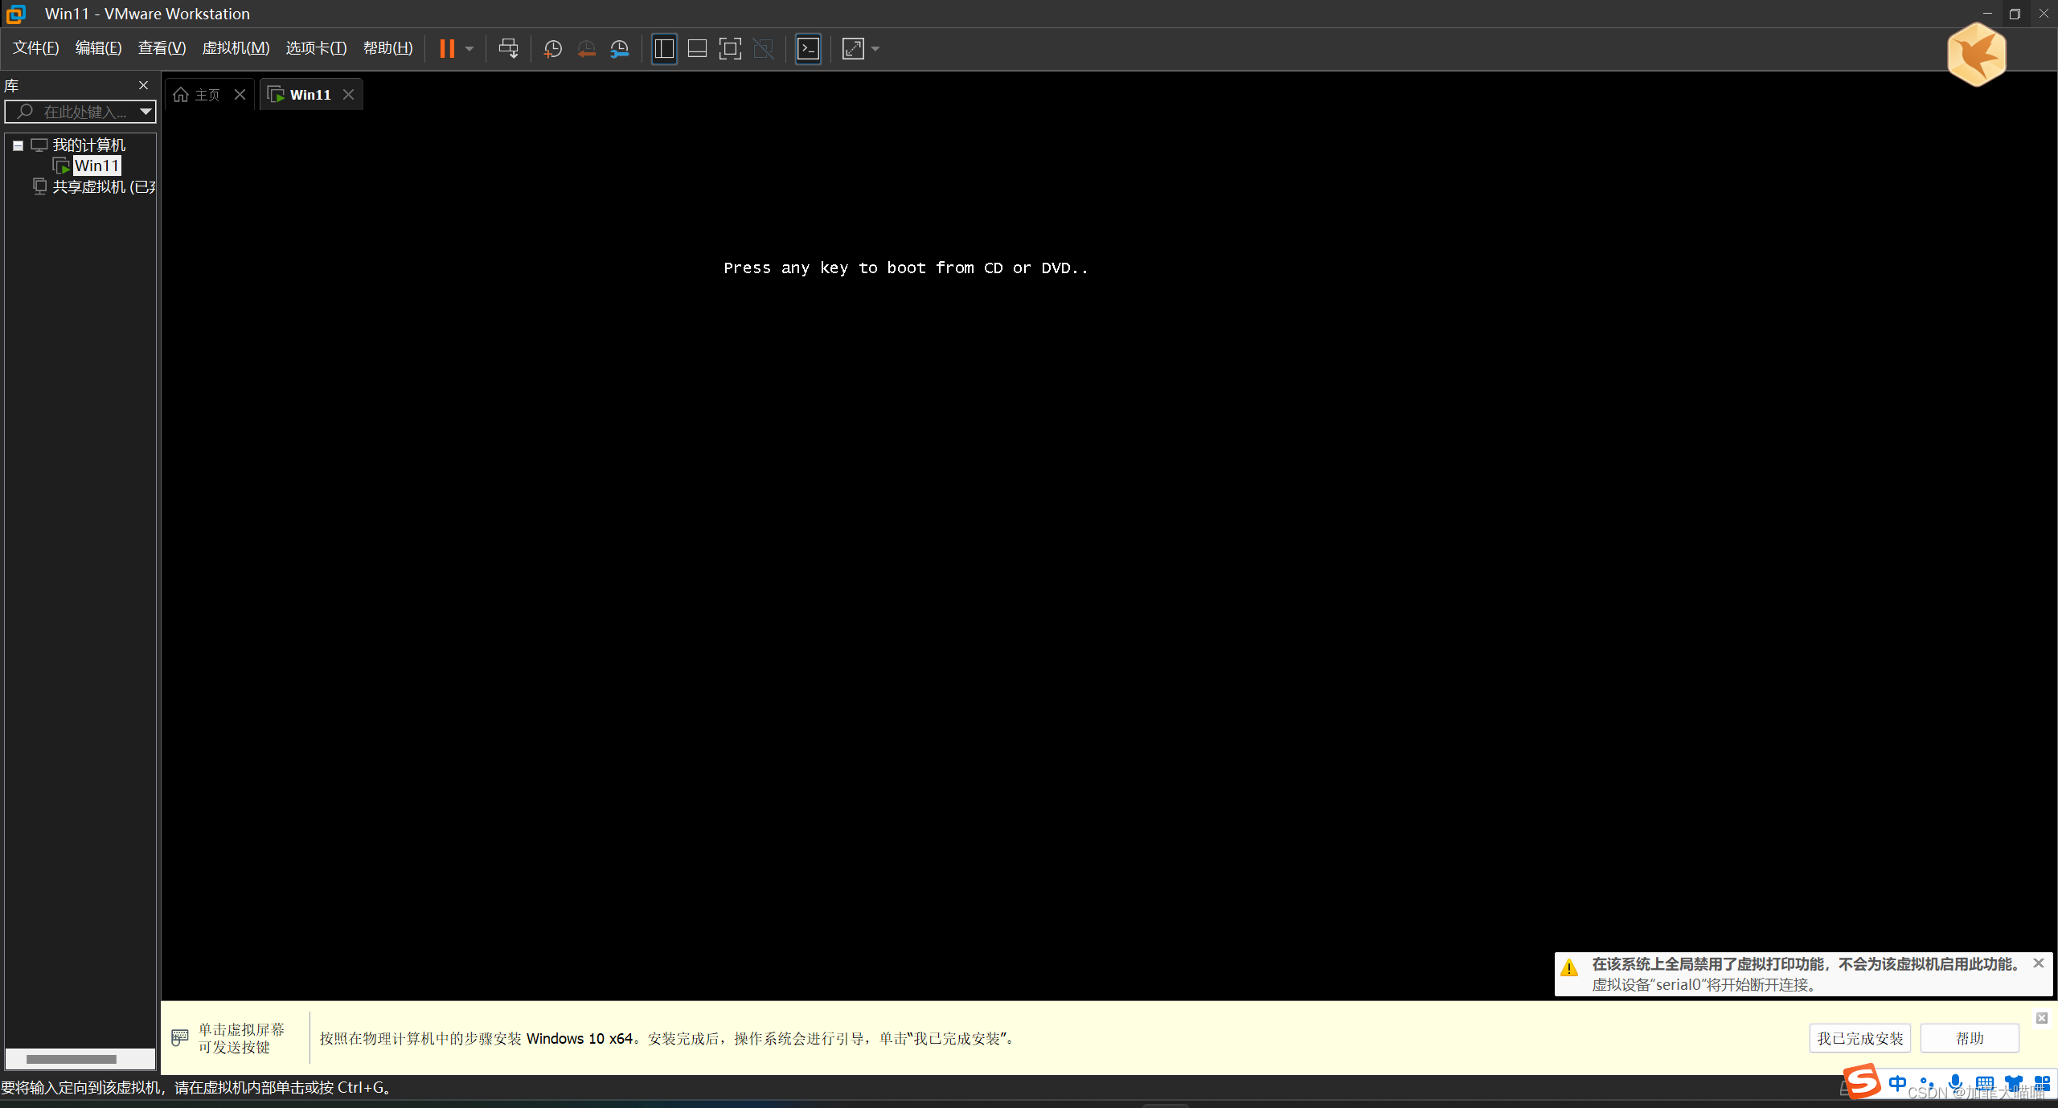Click the greyed-out Unity mode icon
The height and width of the screenshot is (1108, 2058).
click(763, 49)
